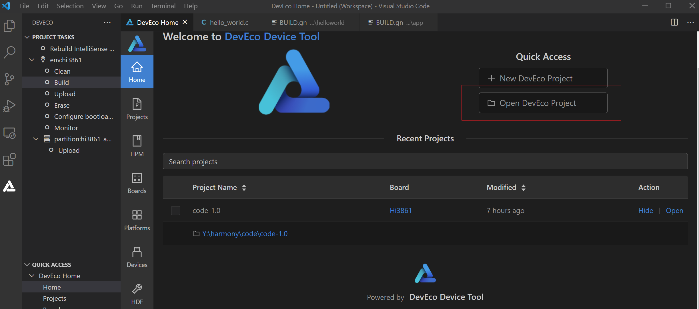Expand the env:hi3861 project tree item
The image size is (699, 309).
32,59
